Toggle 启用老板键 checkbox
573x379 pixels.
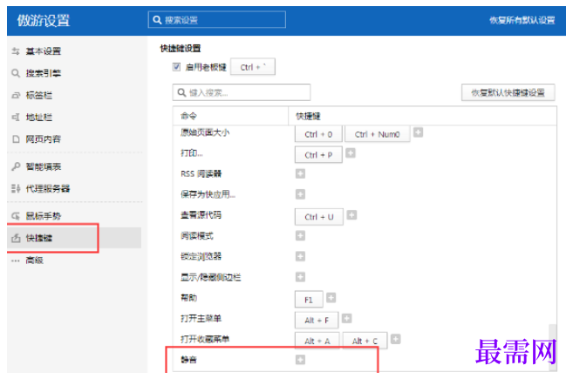click(x=176, y=67)
